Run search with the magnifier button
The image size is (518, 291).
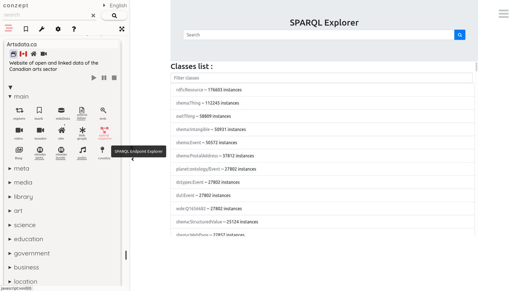(114, 16)
